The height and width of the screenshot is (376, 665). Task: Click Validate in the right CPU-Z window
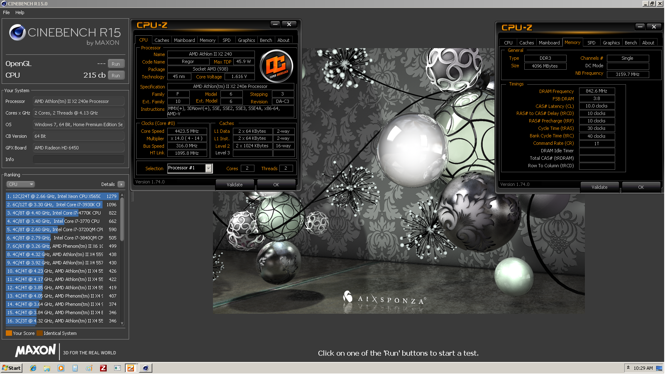point(599,187)
